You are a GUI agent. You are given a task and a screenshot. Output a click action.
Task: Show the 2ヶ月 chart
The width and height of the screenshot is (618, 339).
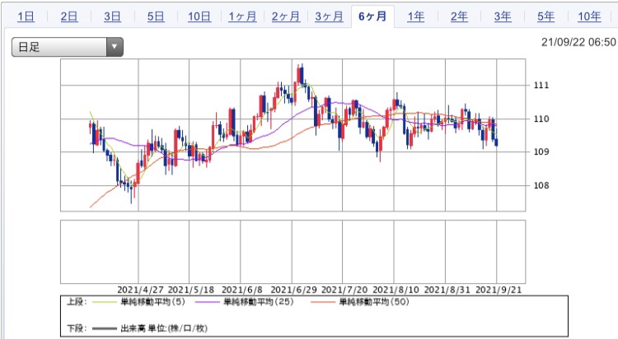(x=286, y=16)
